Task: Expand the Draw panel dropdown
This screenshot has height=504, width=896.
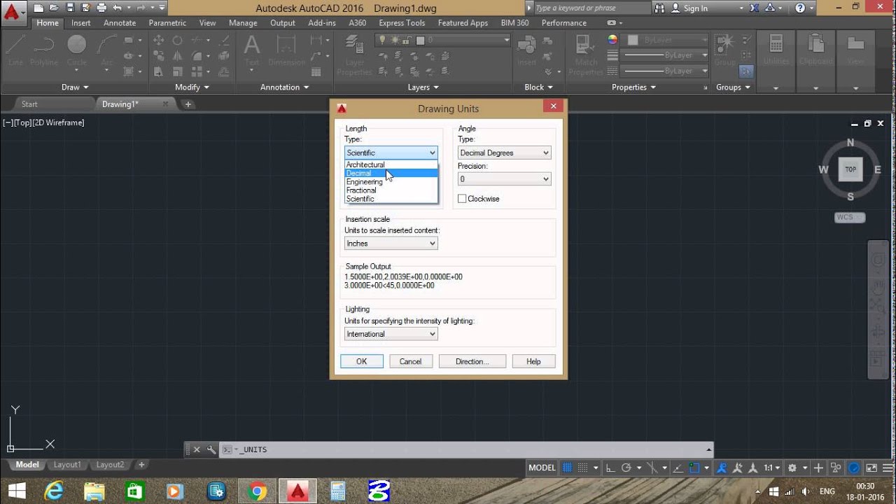Action: coord(75,87)
